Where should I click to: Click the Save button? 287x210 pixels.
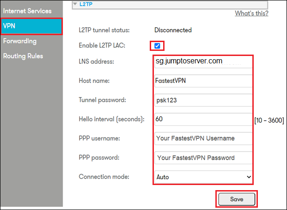pyautogui.click(x=237, y=199)
